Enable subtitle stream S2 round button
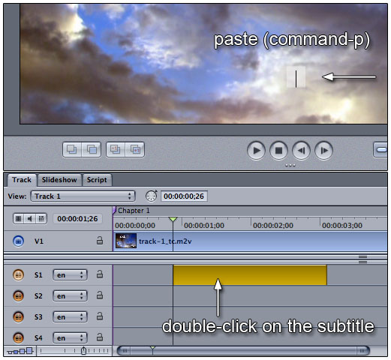Image resolution: width=391 pixels, height=360 pixels. (x=18, y=296)
